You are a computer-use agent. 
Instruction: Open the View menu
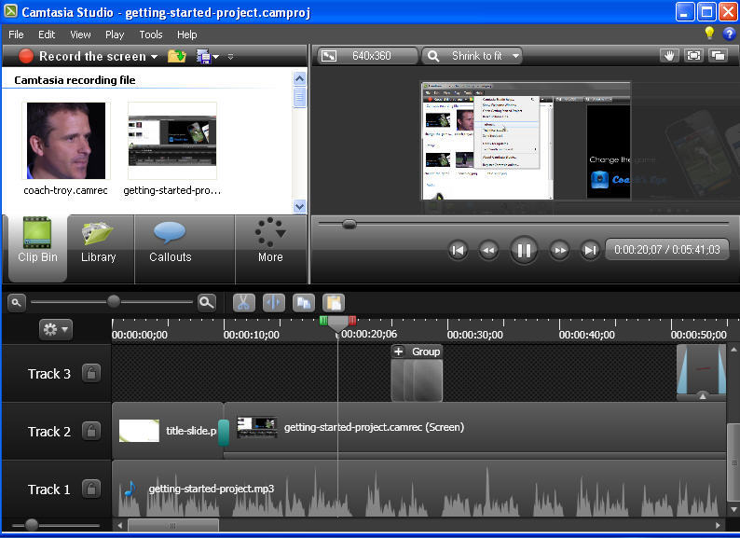click(80, 34)
